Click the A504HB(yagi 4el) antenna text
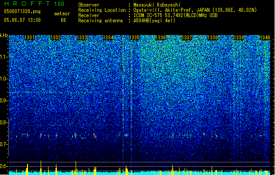The image size is (275, 175). pyautogui.click(x=154, y=21)
